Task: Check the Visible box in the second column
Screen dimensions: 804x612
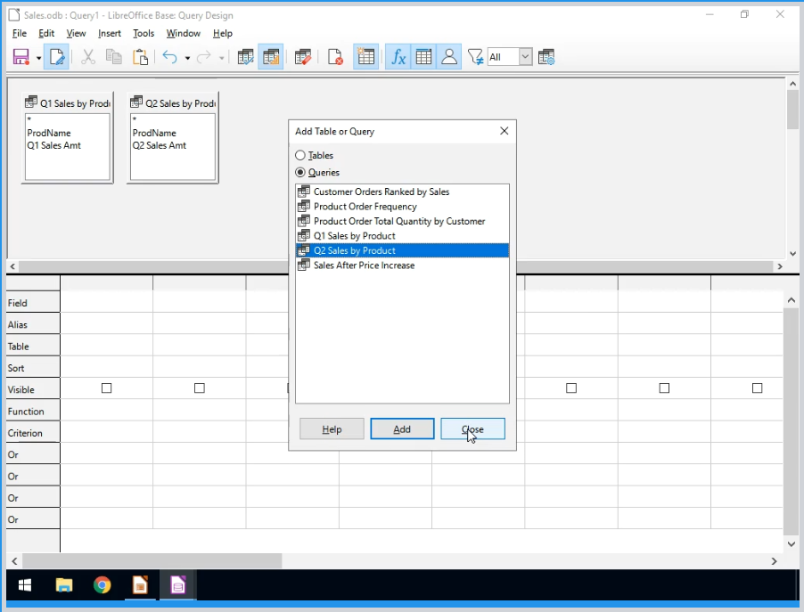Action: [200, 388]
